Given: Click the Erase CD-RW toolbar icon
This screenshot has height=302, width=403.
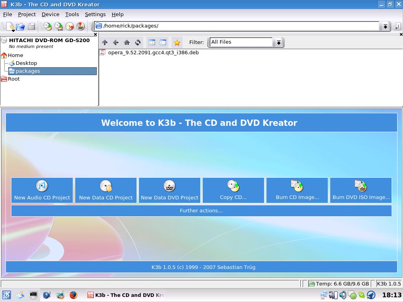Looking at the screenshot, I should click(x=69, y=26).
